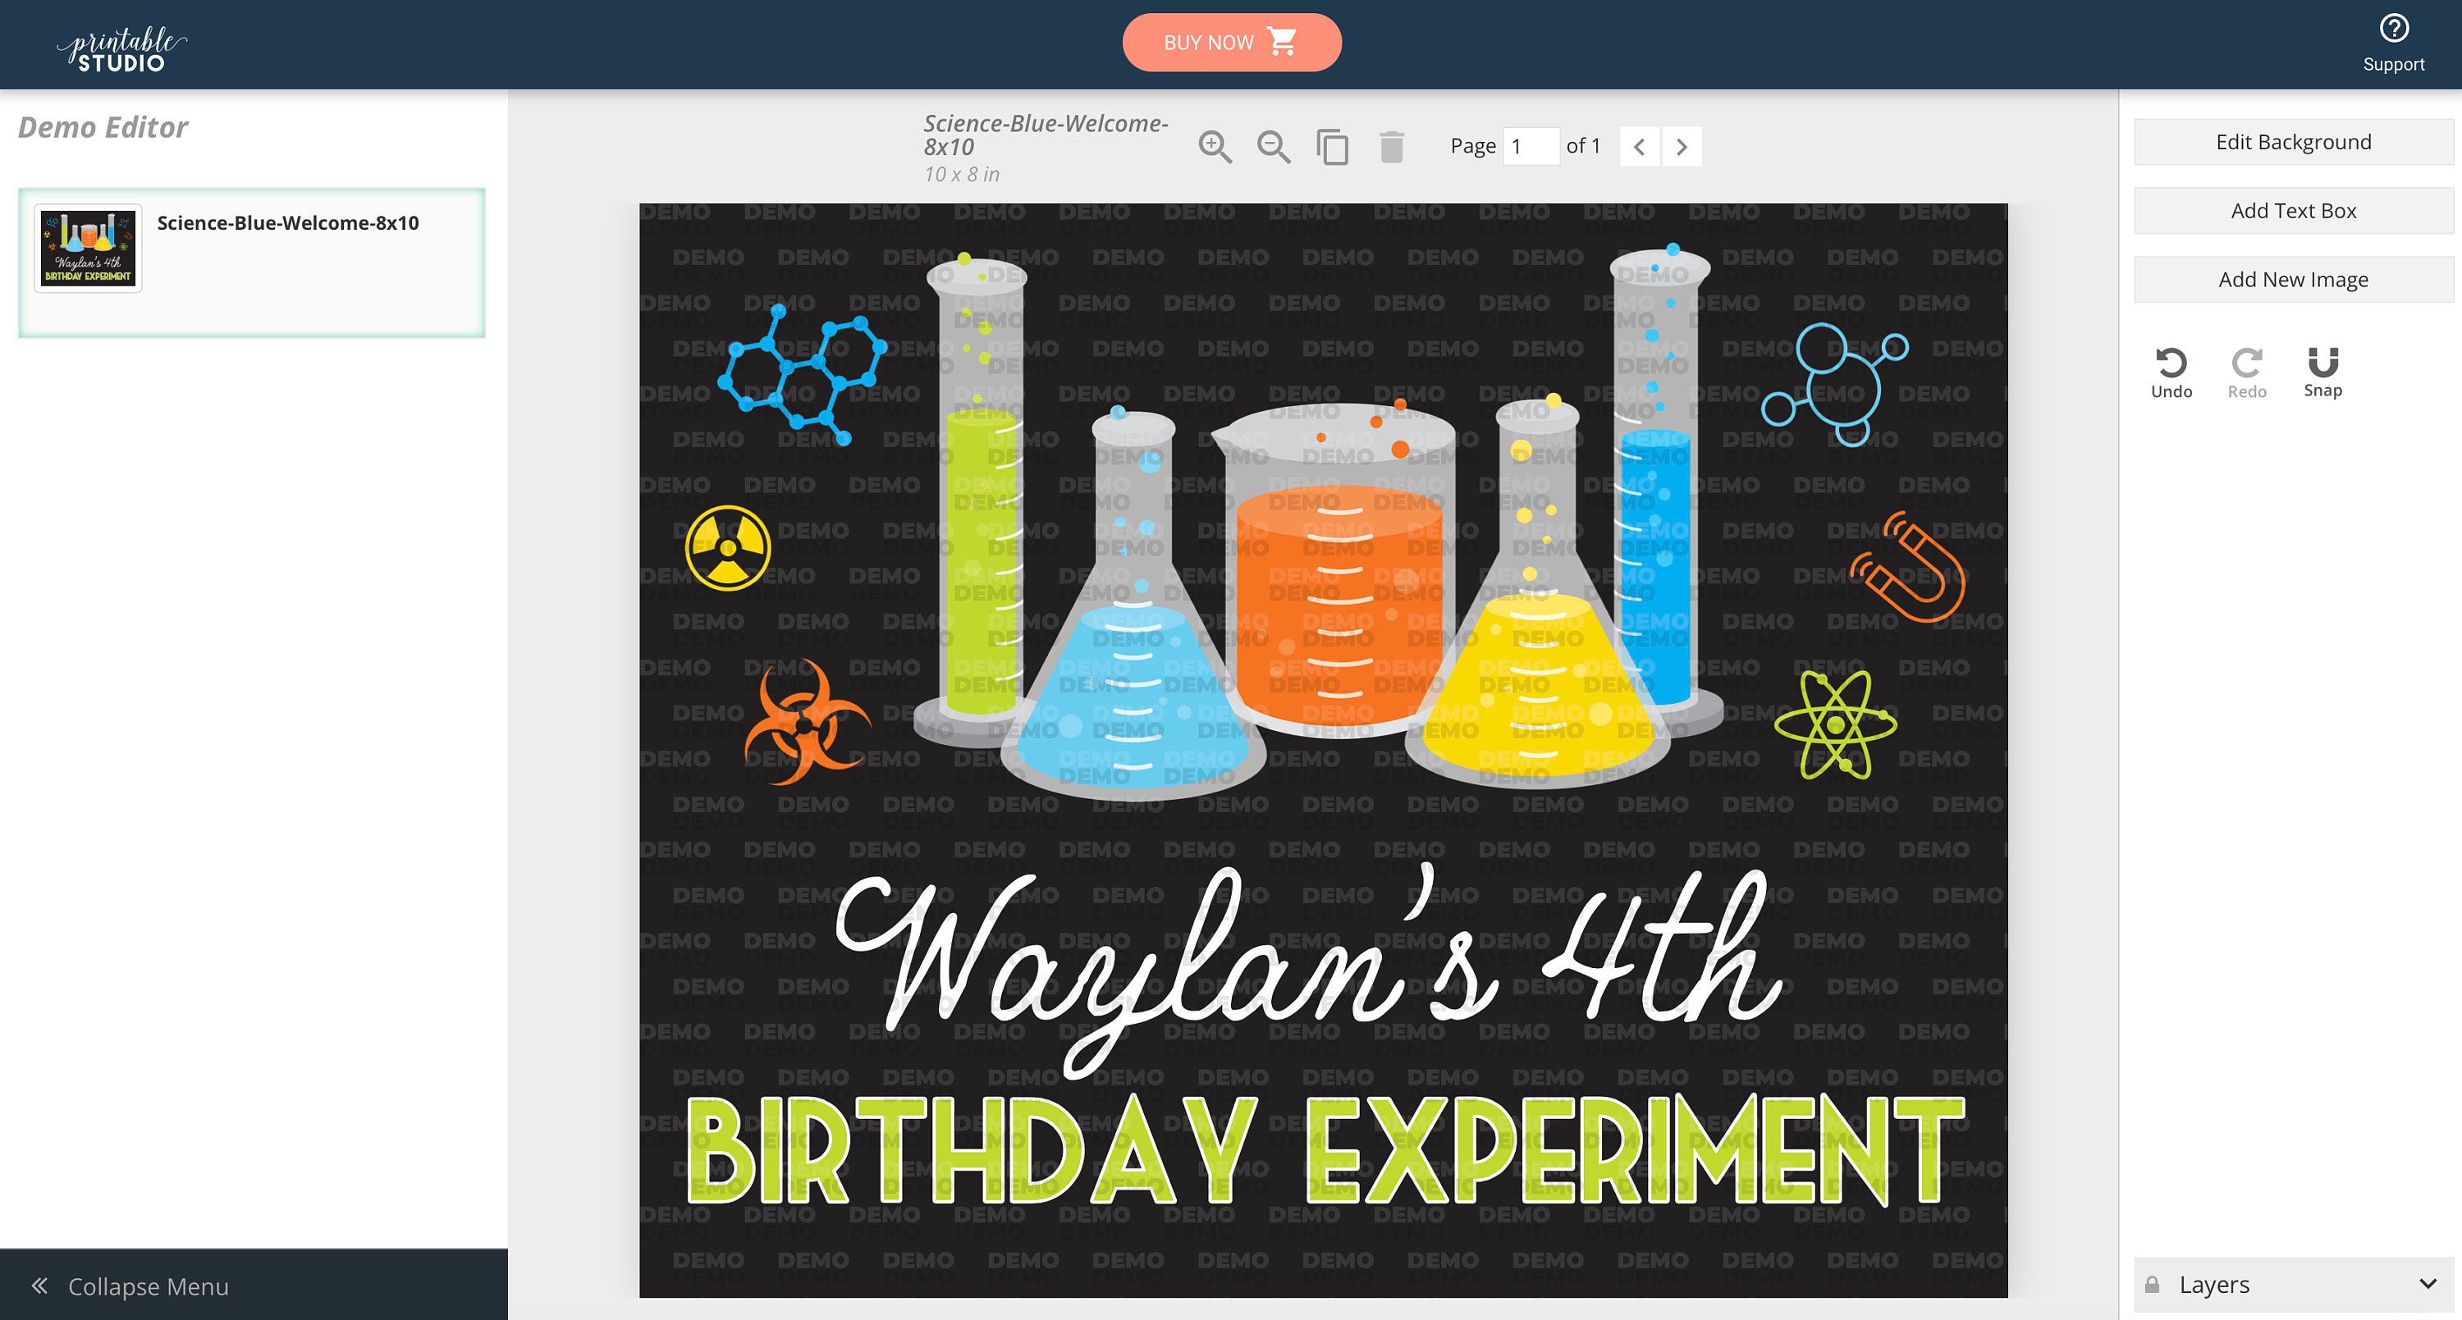Viewport: 2462px width, 1320px height.
Task: Select the "BIRTHDAY EXPERIMENT" text on canvas
Action: (x=1325, y=1149)
